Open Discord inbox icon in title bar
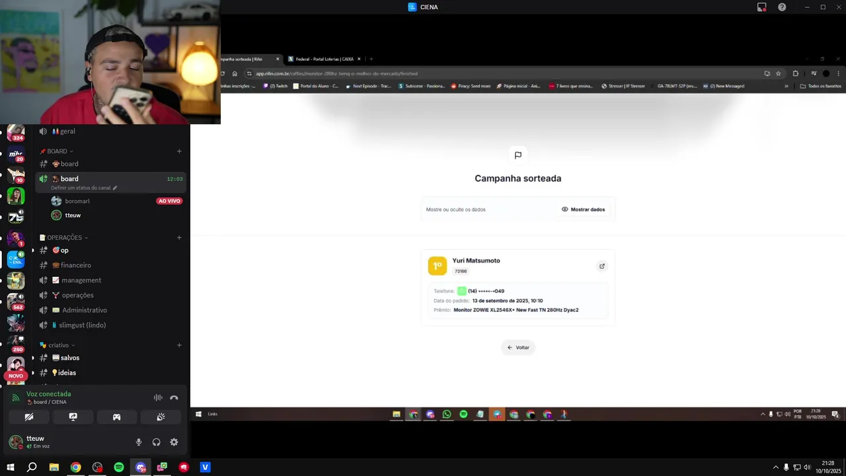This screenshot has height=476, width=846. pyautogui.click(x=762, y=7)
